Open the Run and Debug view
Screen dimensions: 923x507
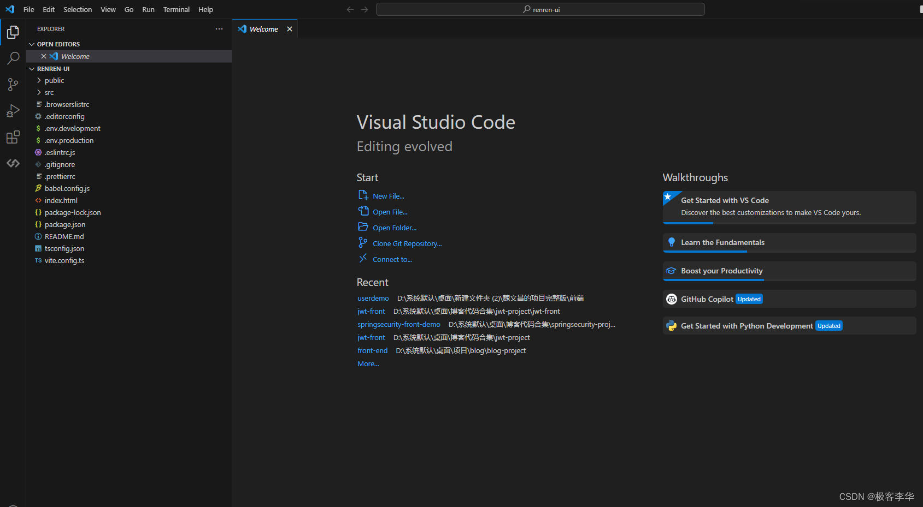click(x=13, y=111)
